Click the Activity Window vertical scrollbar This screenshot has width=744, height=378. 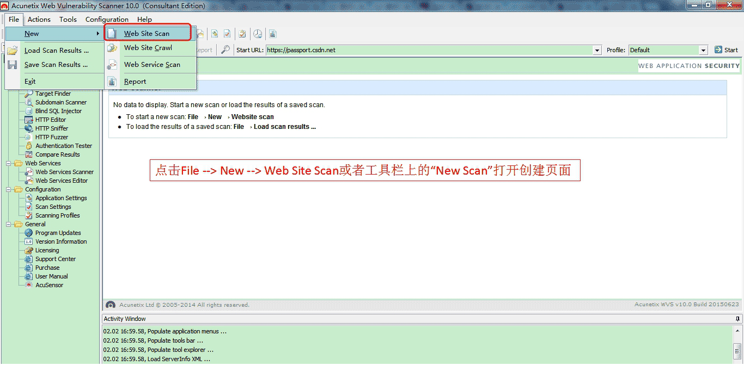click(x=738, y=345)
